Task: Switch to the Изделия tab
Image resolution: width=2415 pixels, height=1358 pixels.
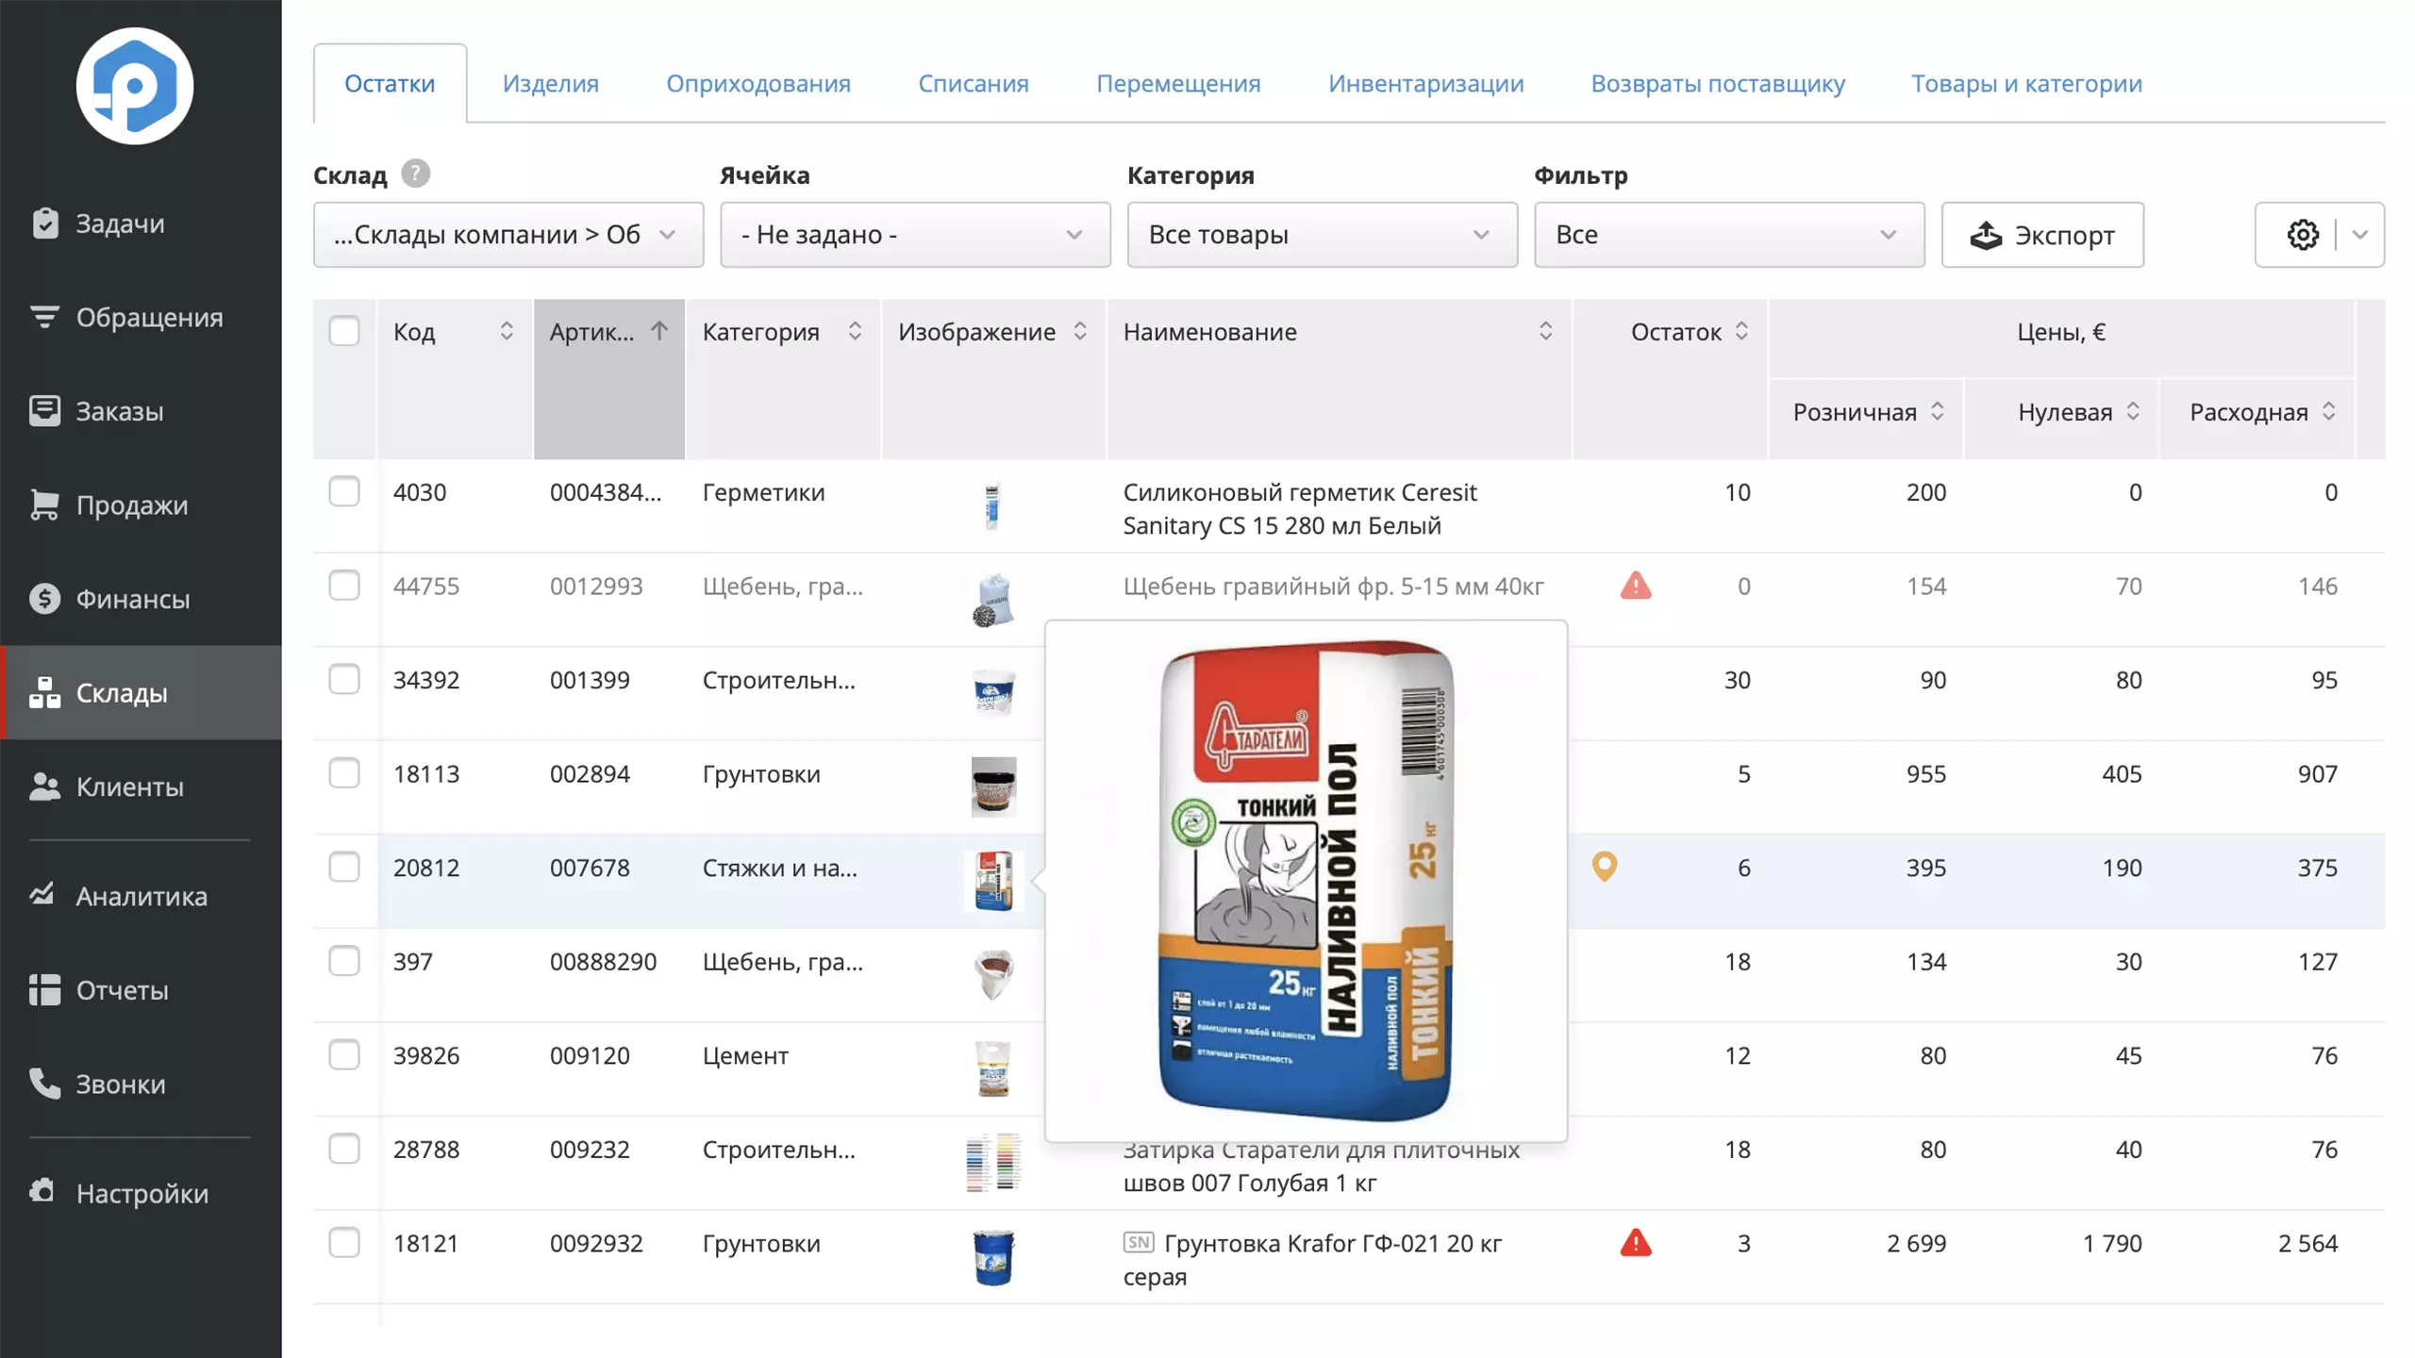Action: pos(551,83)
